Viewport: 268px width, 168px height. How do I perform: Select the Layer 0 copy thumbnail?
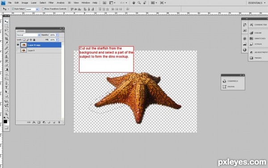click(24, 45)
